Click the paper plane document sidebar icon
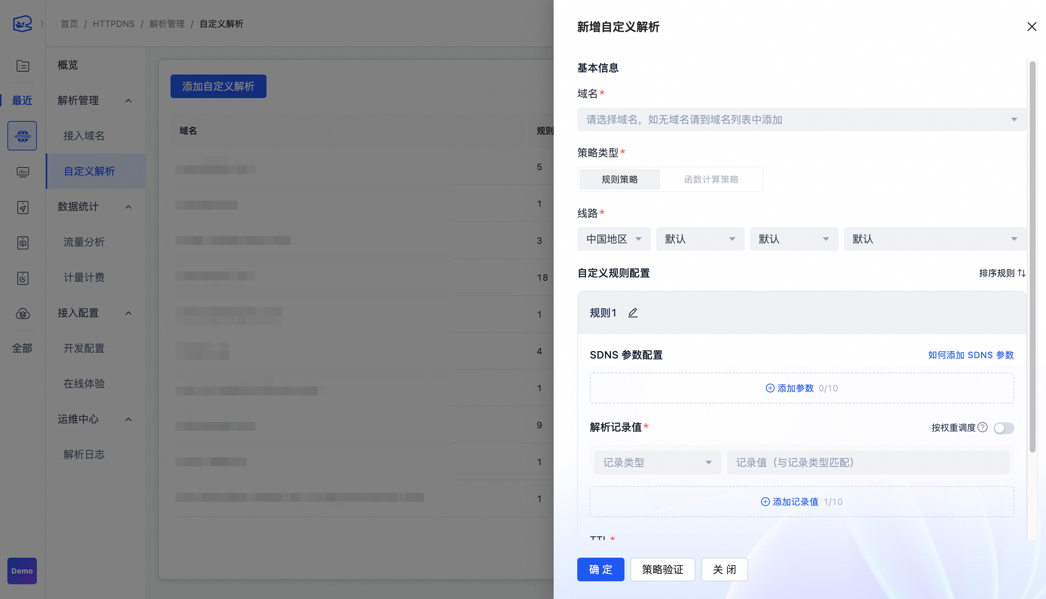This screenshot has width=1046, height=599. (x=23, y=207)
